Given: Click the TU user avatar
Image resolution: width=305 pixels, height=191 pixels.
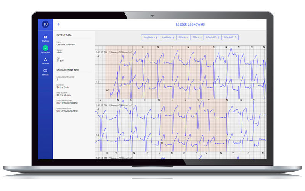Looking at the screenshot, I should 45,24.
